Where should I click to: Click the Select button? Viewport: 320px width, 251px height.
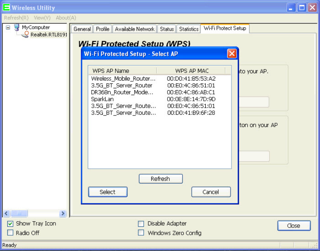108,192
